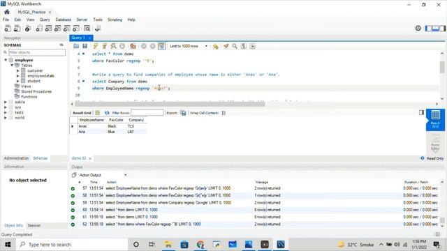
Task: Click the editor horizontal scrollbar
Action: tap(170, 104)
